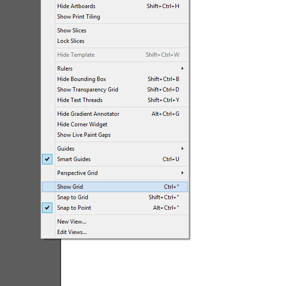Screen dimensions: 286x286
Task: Open the Rulers submenu
Action: [115, 69]
